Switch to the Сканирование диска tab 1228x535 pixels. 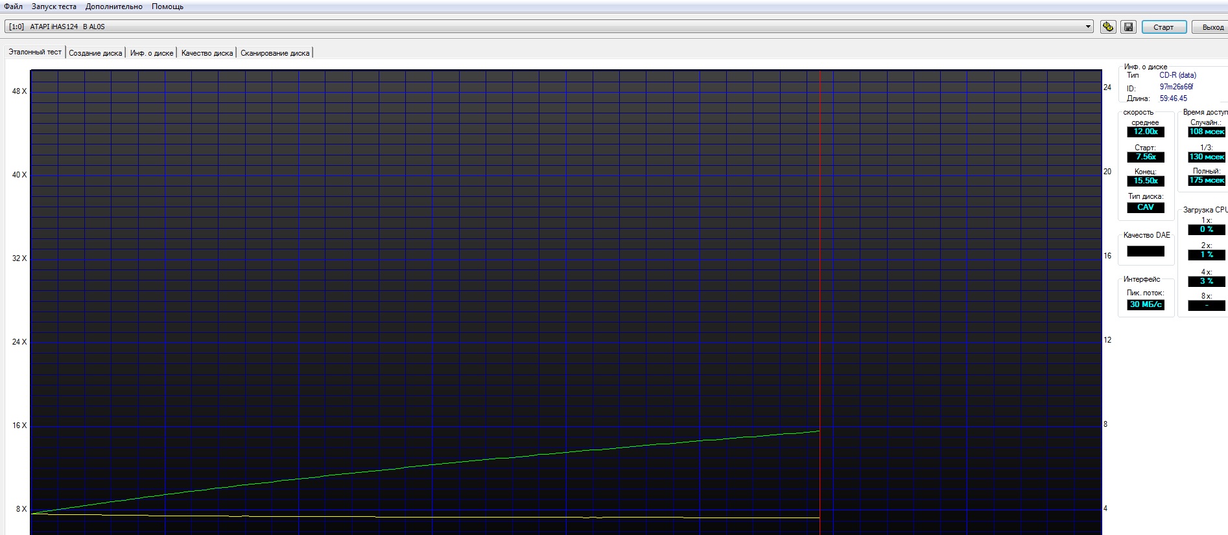coord(275,53)
